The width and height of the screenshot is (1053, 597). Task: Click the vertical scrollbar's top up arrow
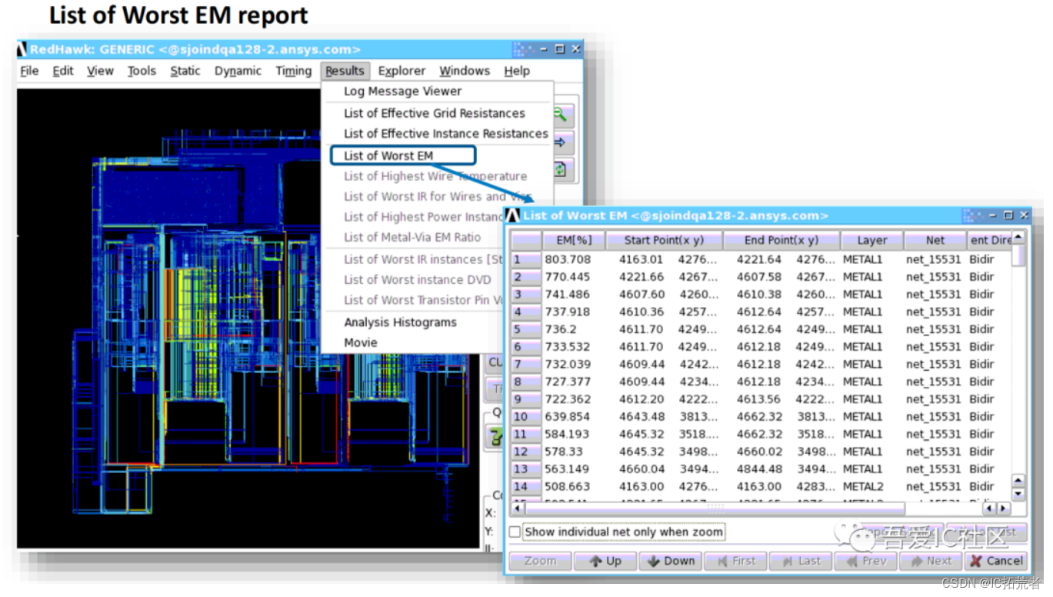(1018, 238)
